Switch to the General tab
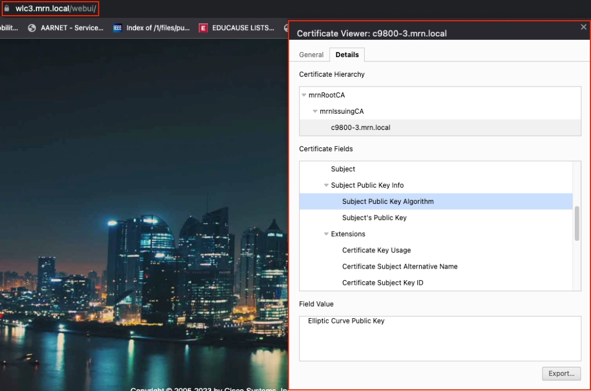The width and height of the screenshot is (591, 391). coord(311,55)
